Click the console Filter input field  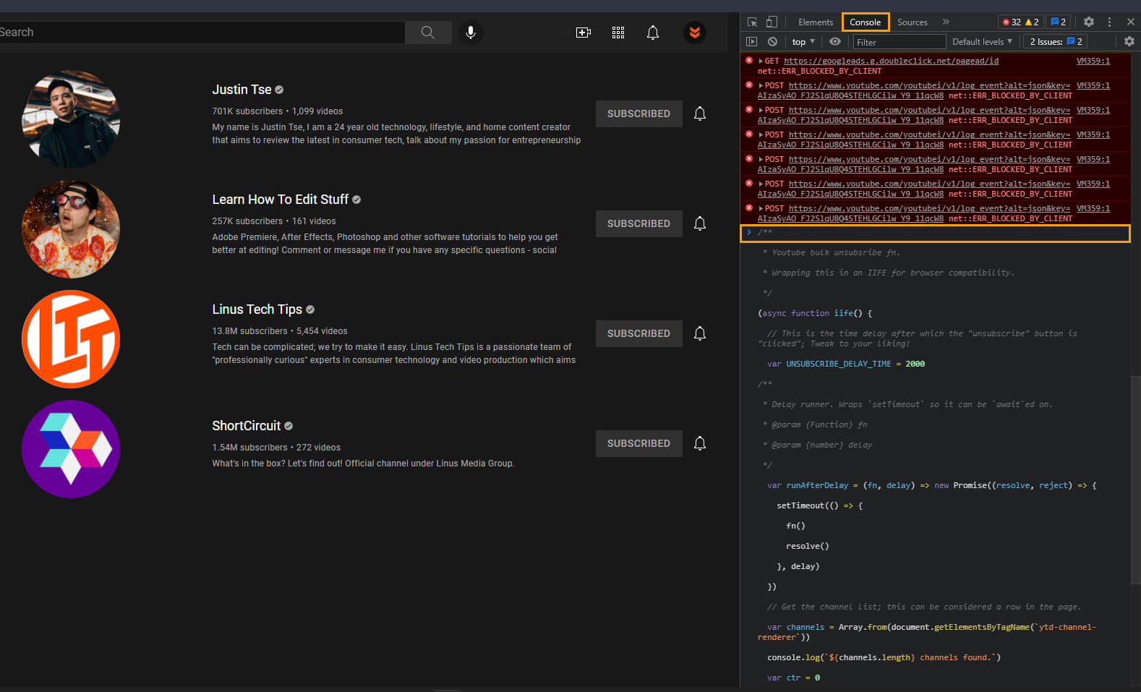(x=899, y=42)
